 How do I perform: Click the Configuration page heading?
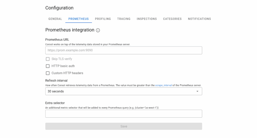point(59,8)
